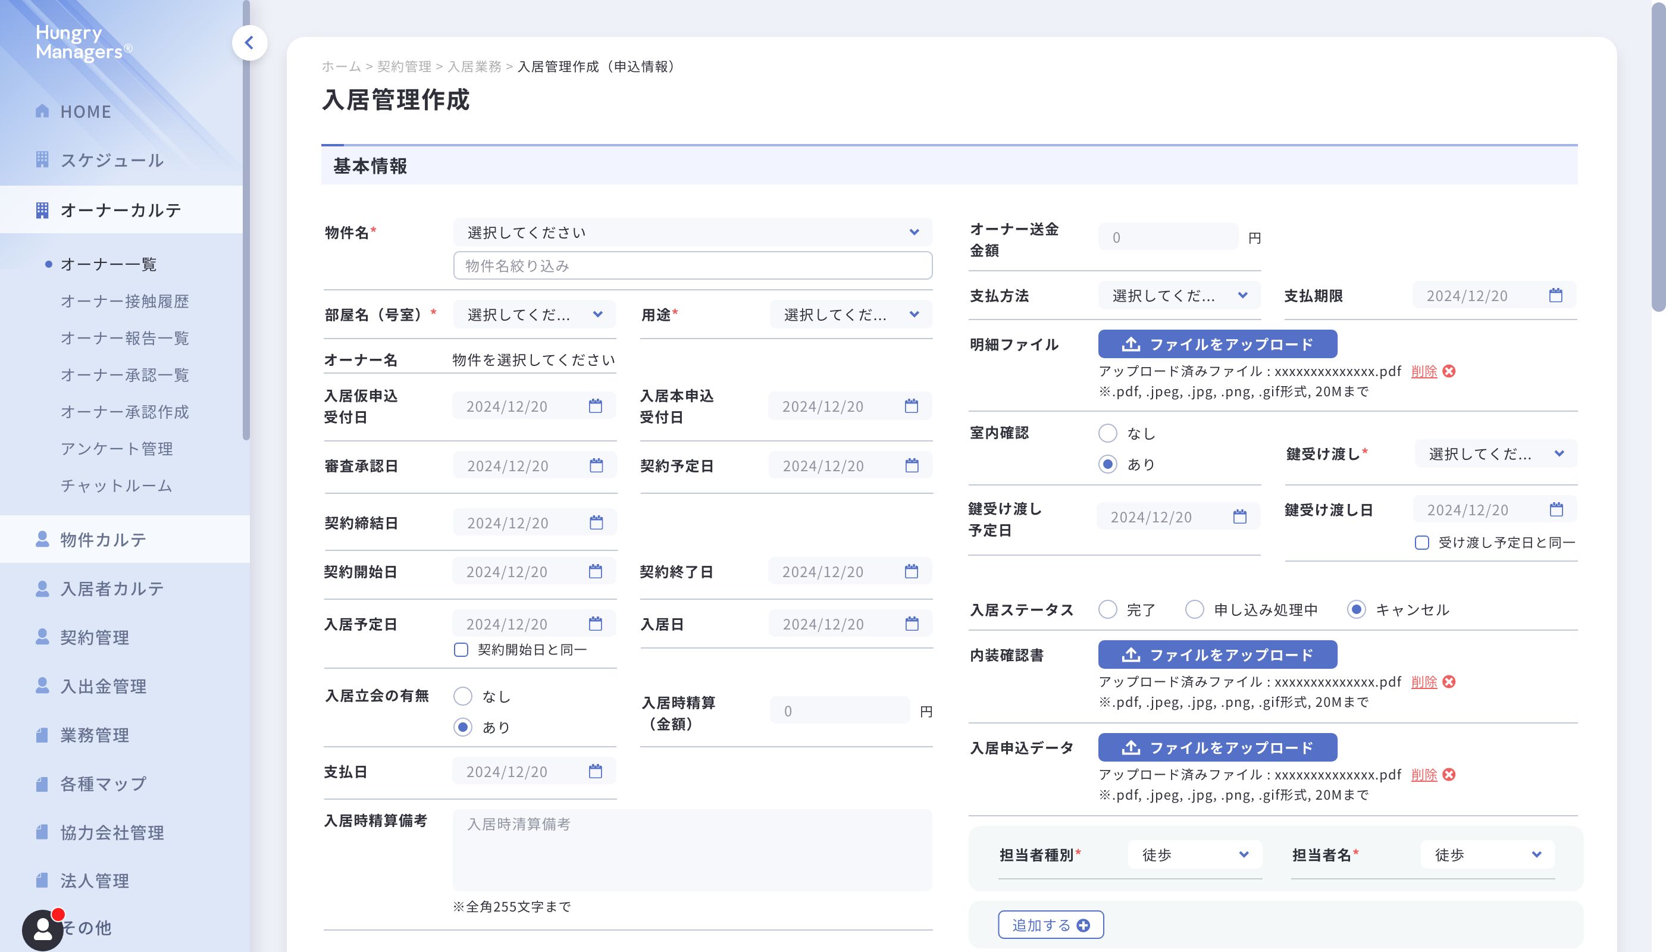
Task: Check the 契約開始日と同一 checkbox
Action: click(x=461, y=650)
